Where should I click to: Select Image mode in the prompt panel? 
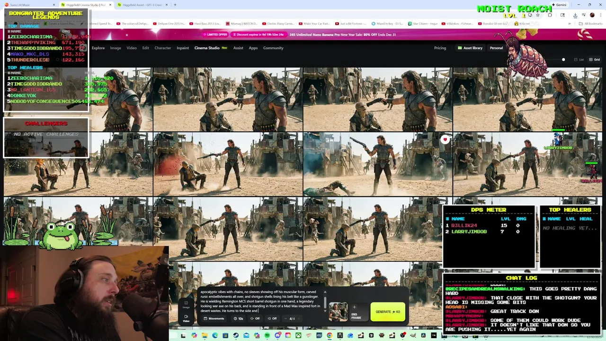186,305
